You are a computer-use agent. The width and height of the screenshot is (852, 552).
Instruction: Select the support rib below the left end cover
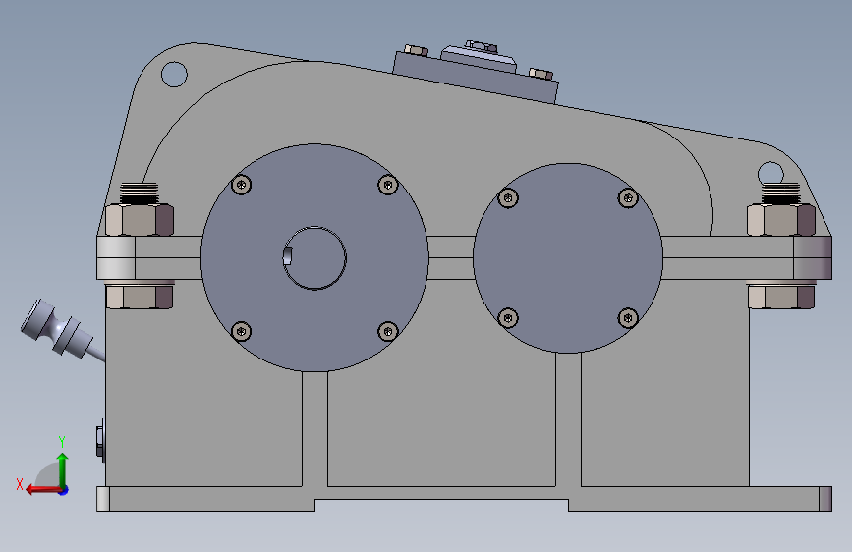[x=314, y=429]
